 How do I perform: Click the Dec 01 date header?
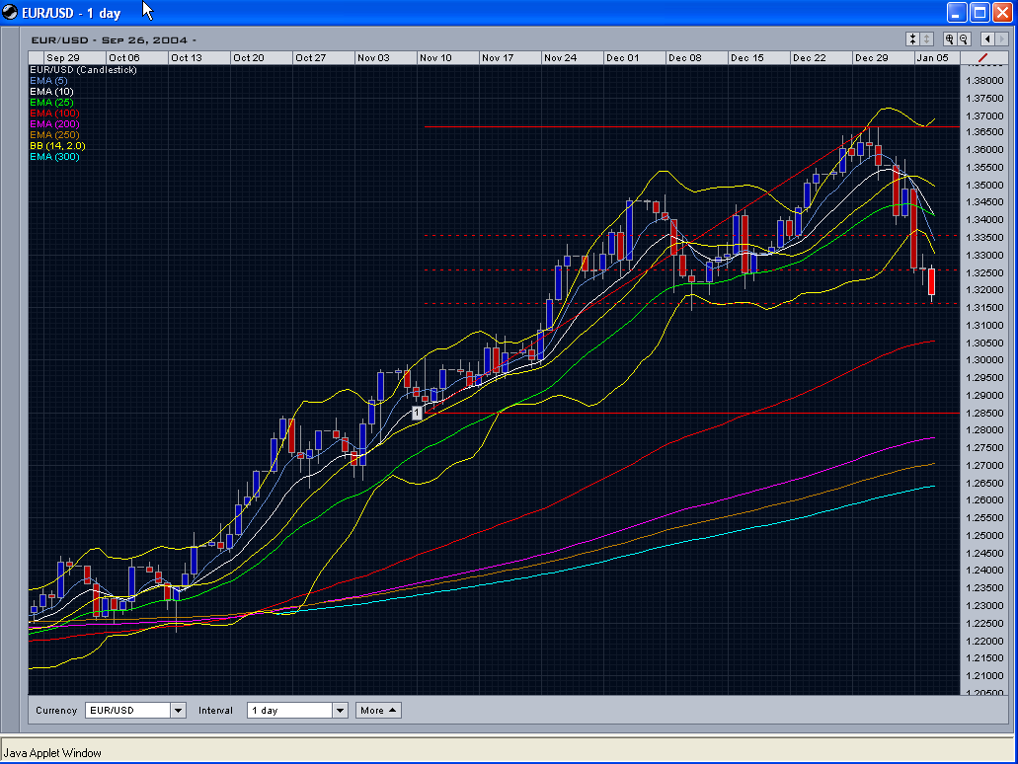(x=623, y=58)
